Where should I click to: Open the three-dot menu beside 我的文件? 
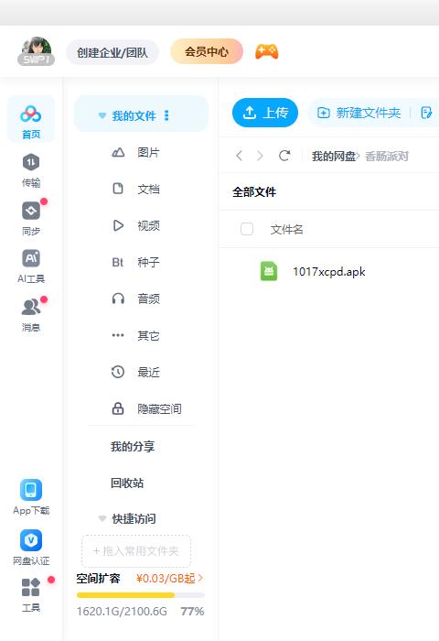166,115
